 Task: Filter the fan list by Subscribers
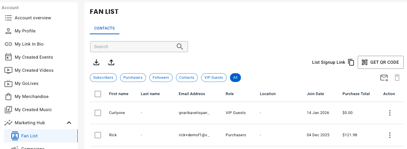[103, 78]
